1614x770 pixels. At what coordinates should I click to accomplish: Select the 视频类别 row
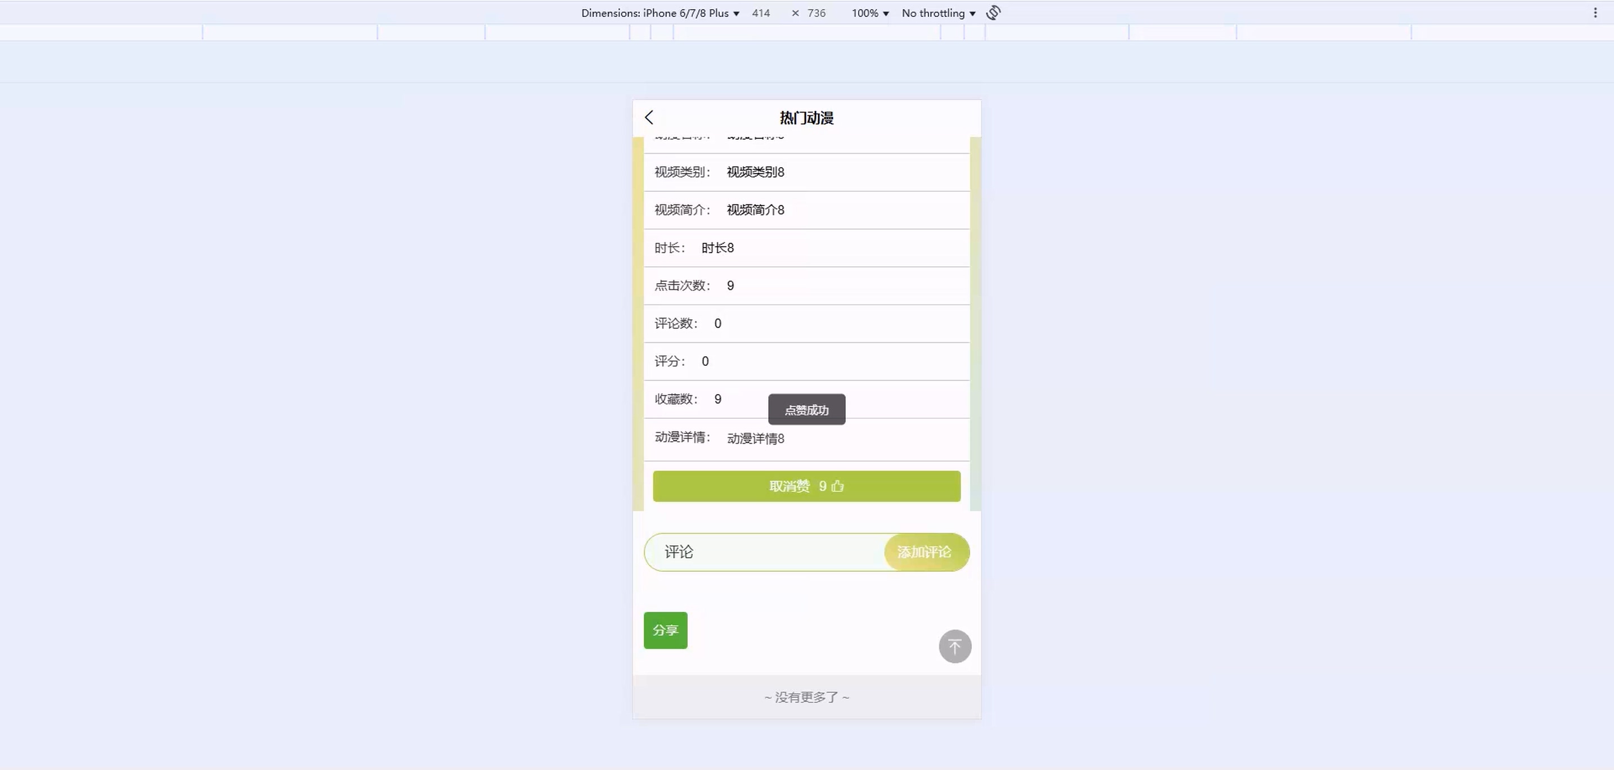(x=806, y=172)
